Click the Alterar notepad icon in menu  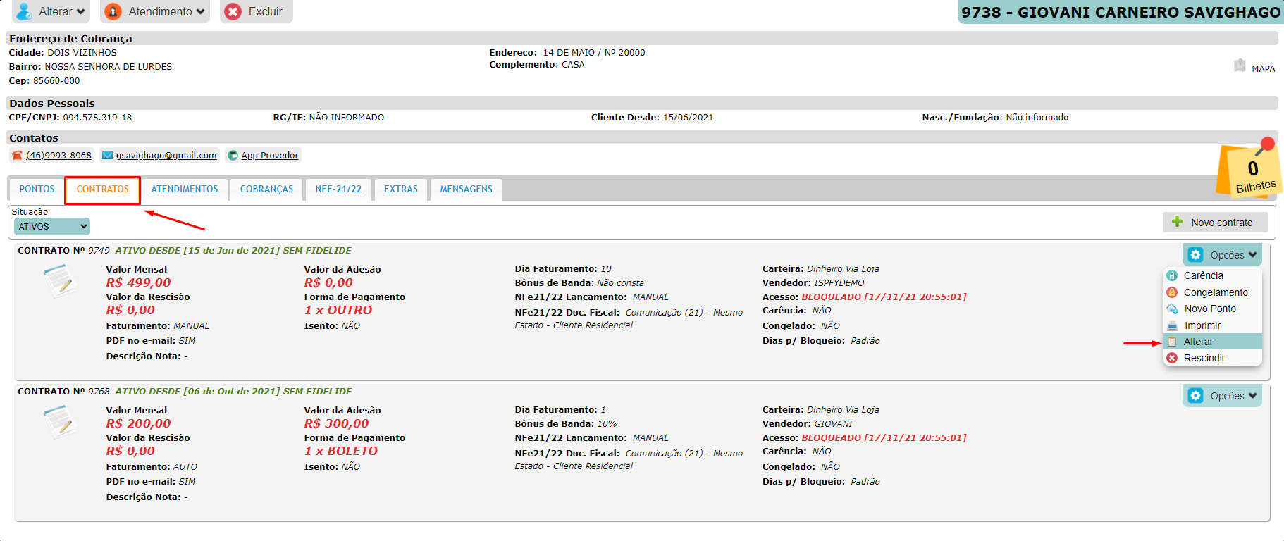pos(1172,342)
